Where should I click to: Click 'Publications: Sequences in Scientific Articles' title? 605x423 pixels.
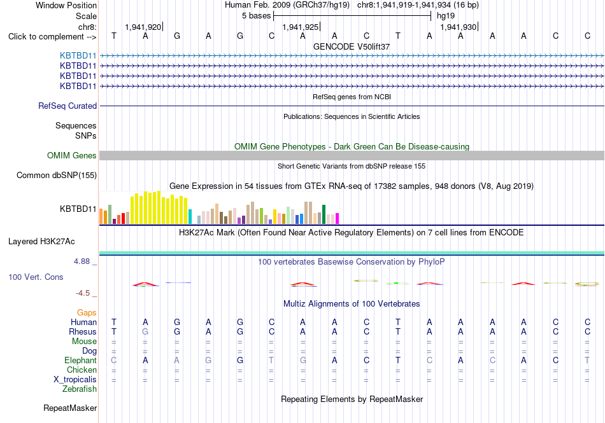(x=352, y=116)
